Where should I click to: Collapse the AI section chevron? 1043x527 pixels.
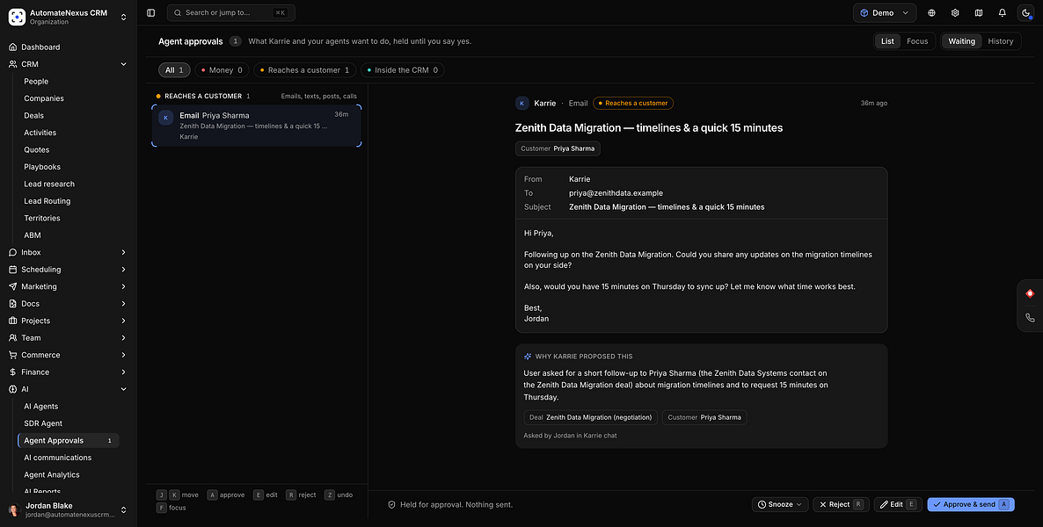123,389
